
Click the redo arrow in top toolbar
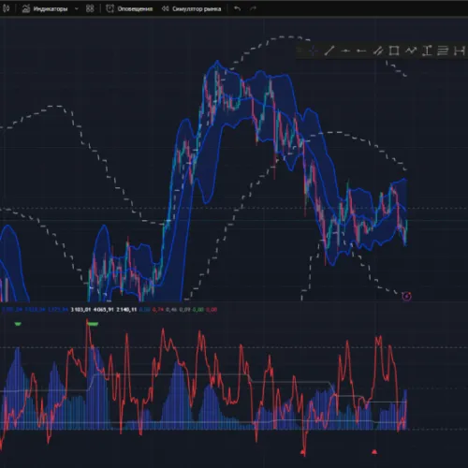tap(253, 8)
